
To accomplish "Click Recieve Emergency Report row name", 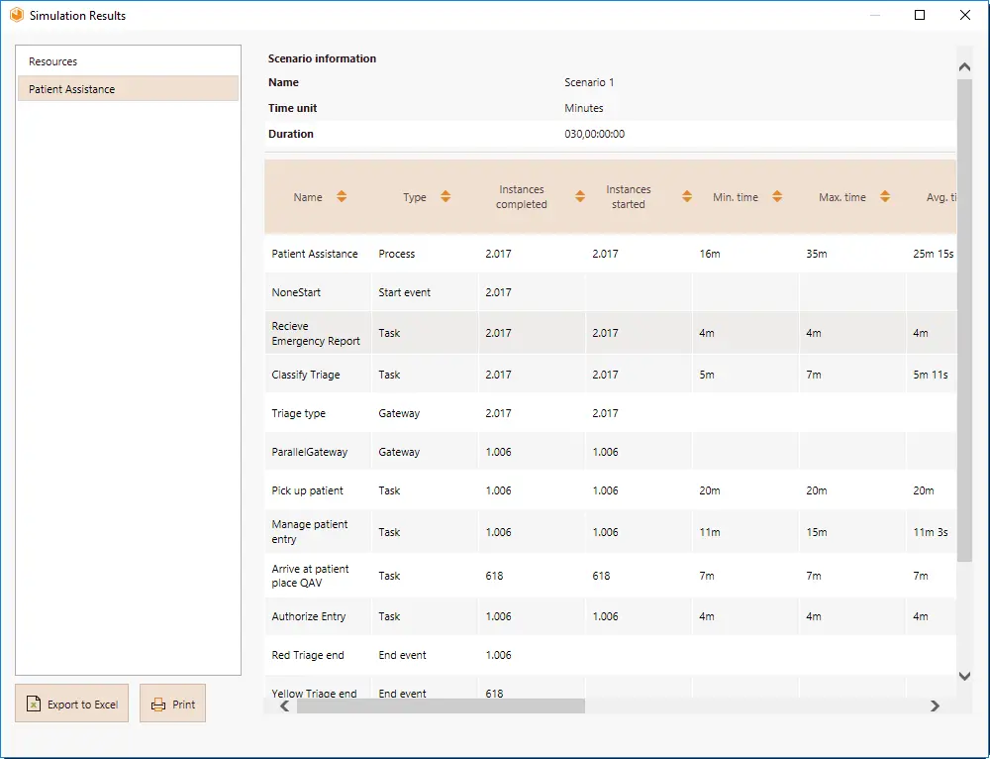I will (316, 334).
